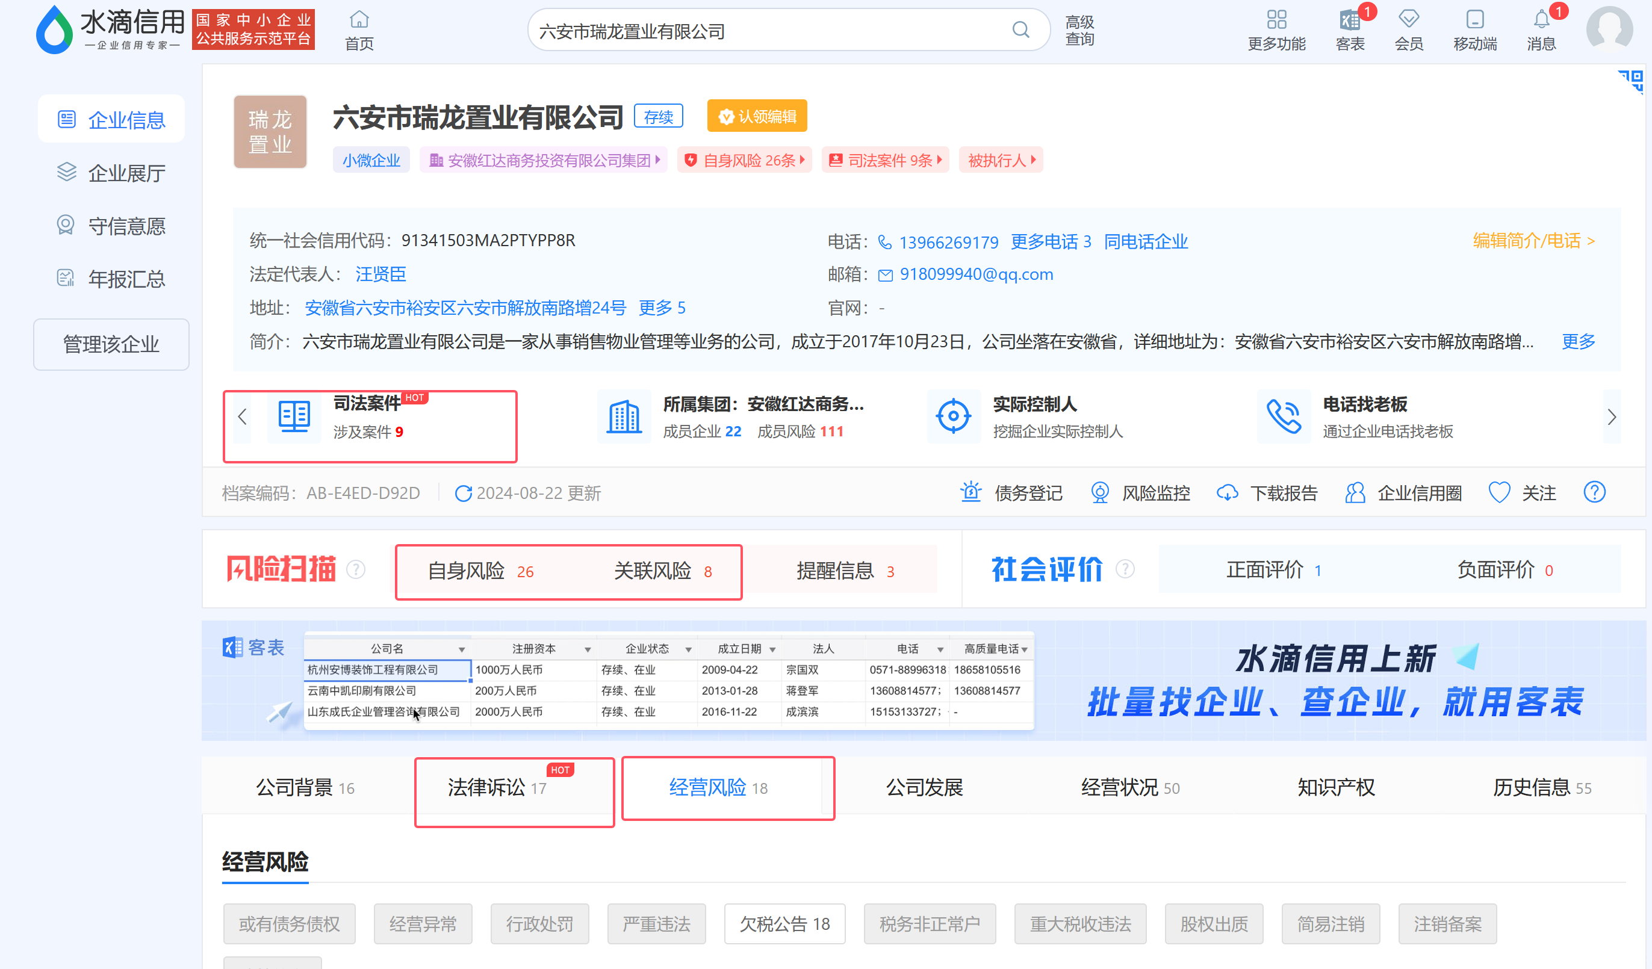Click 关注 heart to follow

tap(1498, 493)
